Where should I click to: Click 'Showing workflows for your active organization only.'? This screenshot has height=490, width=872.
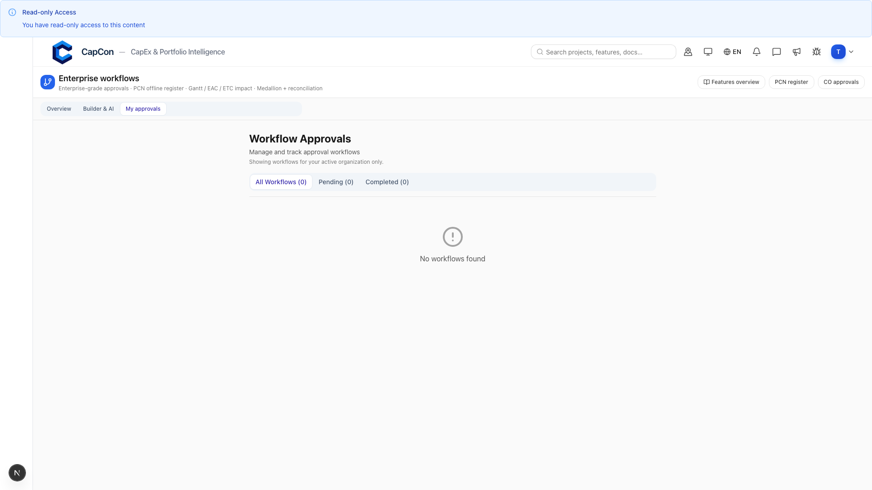tap(316, 162)
